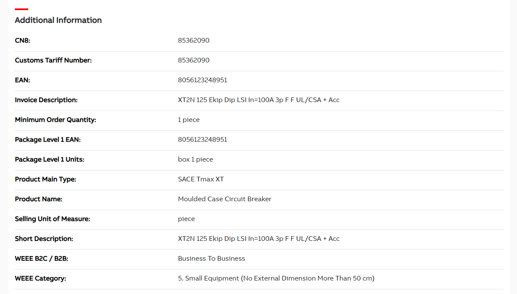The image size is (517, 294).
Task: Select the "SACE Tmax XT" text
Action: [x=201, y=179]
